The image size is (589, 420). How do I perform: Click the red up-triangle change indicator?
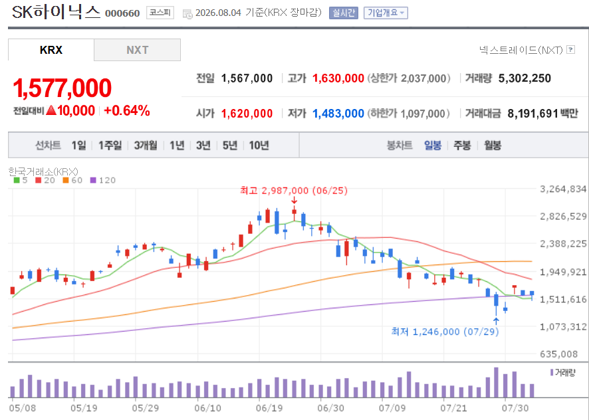coord(51,110)
